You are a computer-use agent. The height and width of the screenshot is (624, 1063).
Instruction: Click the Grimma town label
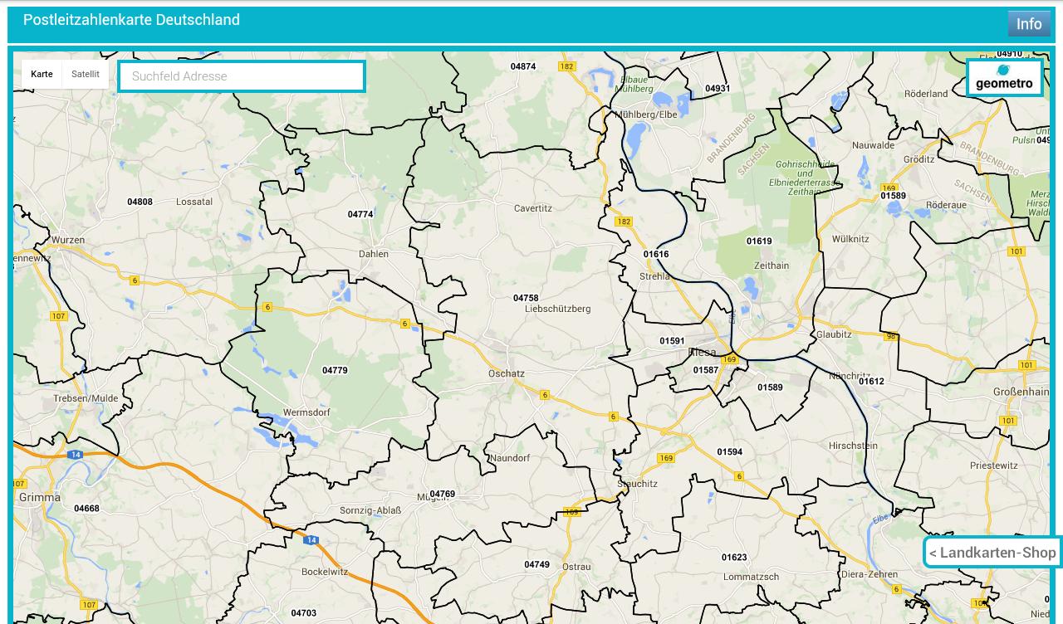pyautogui.click(x=40, y=498)
